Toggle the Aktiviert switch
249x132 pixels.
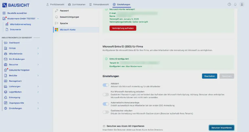[106, 85]
